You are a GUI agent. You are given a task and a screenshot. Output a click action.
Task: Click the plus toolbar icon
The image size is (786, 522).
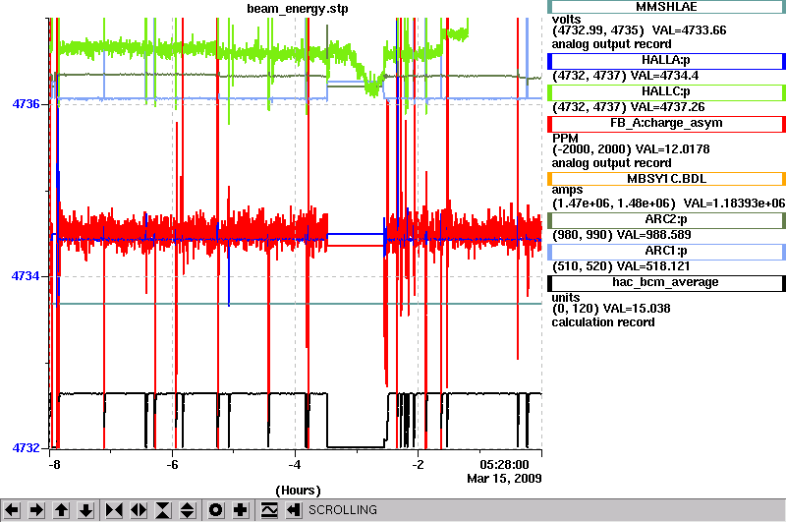241,510
